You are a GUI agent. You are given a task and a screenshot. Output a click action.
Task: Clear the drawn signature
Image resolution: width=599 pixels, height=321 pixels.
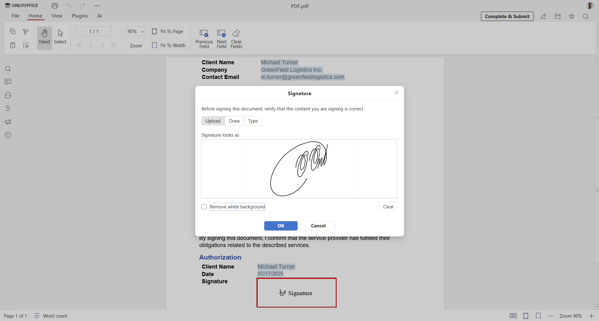click(388, 207)
